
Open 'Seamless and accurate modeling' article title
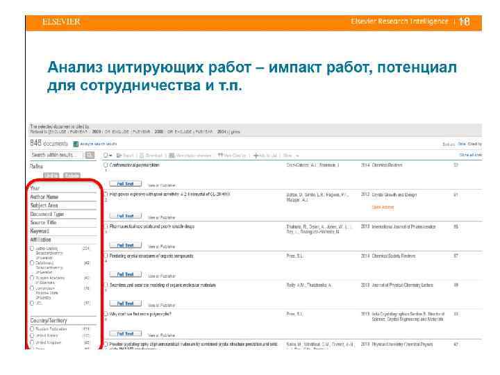tap(162, 285)
